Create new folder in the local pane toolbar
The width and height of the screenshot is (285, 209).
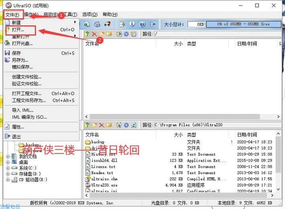tap(94, 125)
